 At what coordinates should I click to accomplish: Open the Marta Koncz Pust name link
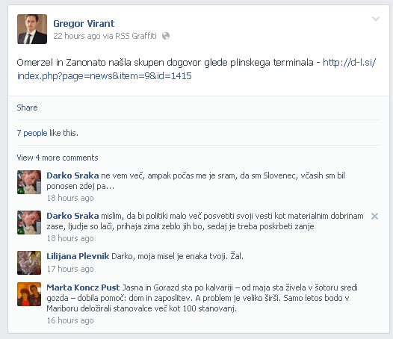[x=83, y=287]
